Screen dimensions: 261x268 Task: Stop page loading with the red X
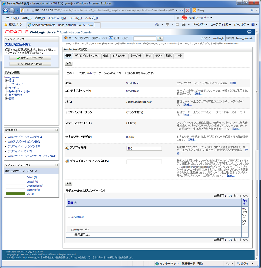(x=187, y=10)
